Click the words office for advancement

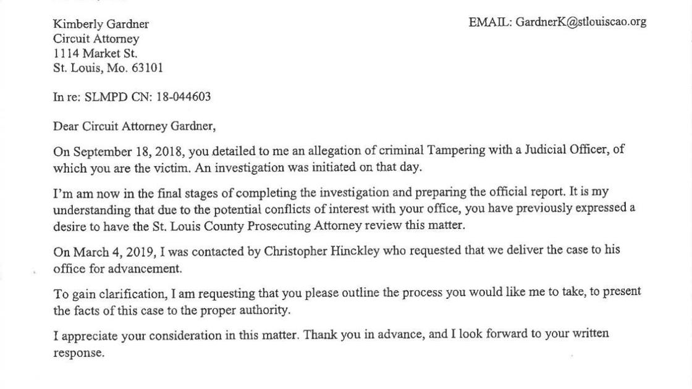point(117,269)
